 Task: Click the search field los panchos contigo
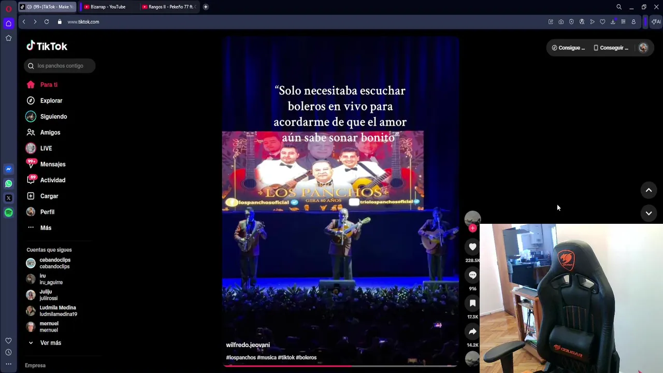click(x=60, y=66)
